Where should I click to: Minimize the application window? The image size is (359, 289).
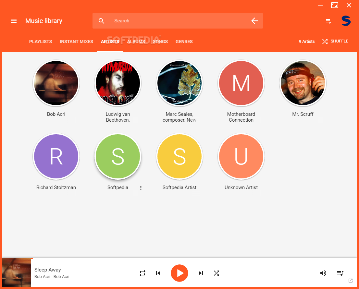pyautogui.click(x=320, y=5)
